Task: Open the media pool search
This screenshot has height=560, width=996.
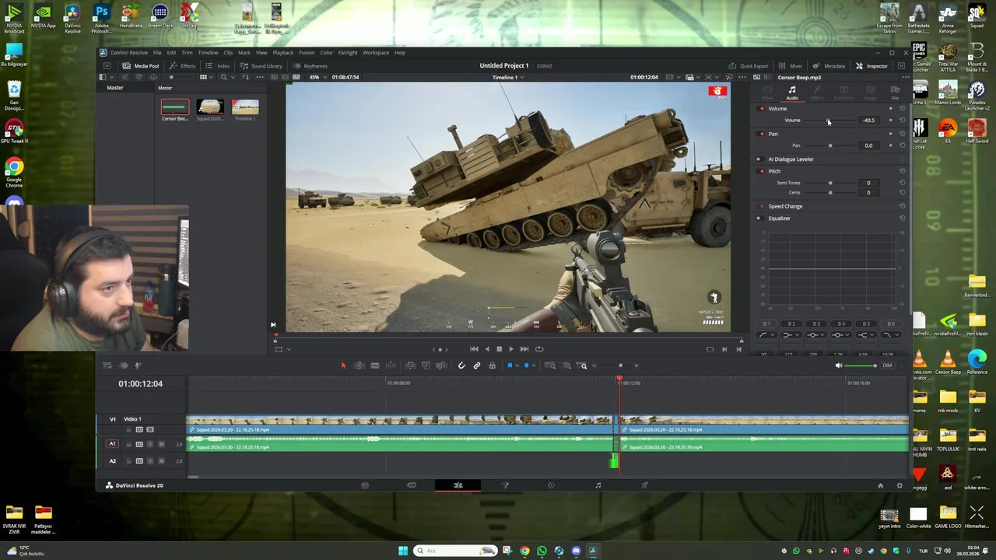Action: point(223,77)
